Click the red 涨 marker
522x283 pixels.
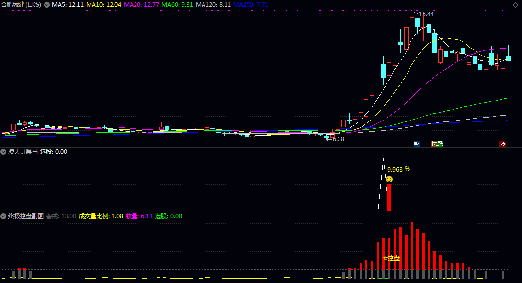coord(502,144)
